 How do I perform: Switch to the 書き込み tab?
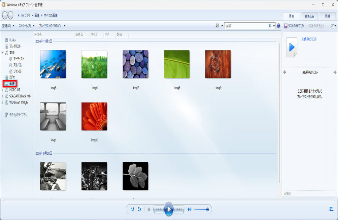coord(309,16)
